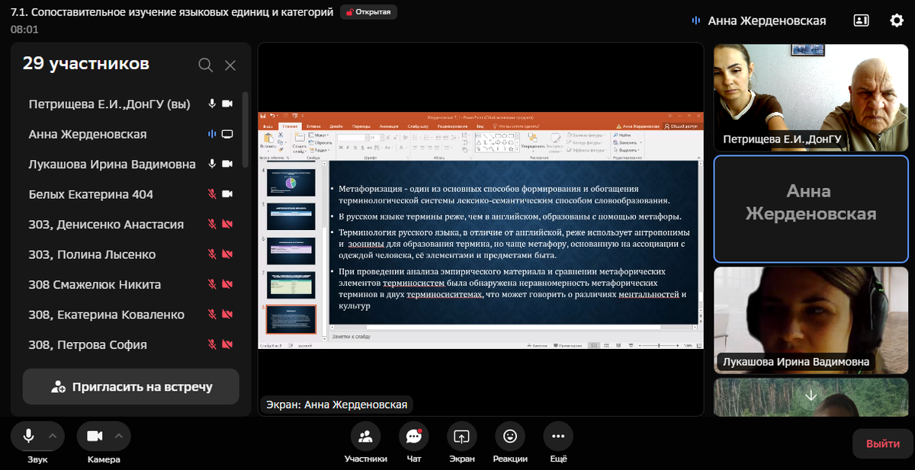Click Пригласить на встречу button
915x470 pixels.
pos(131,386)
